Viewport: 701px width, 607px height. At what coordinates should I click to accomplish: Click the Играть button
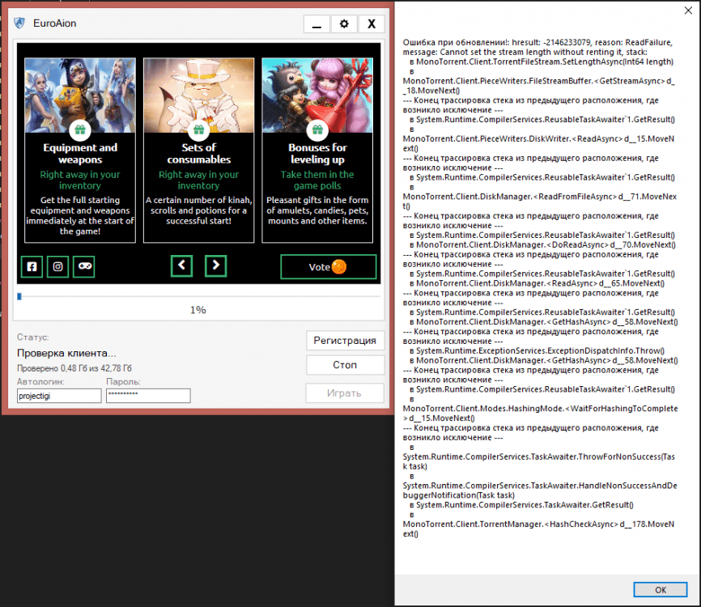coord(345,393)
